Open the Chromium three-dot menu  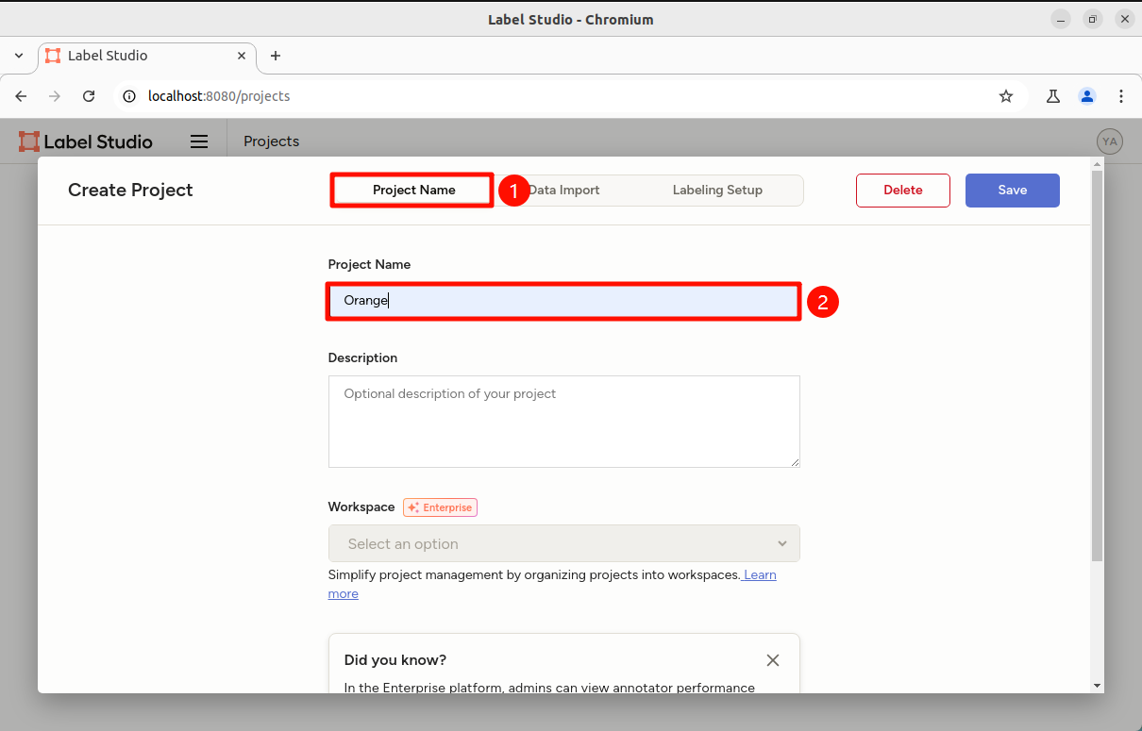click(1121, 96)
